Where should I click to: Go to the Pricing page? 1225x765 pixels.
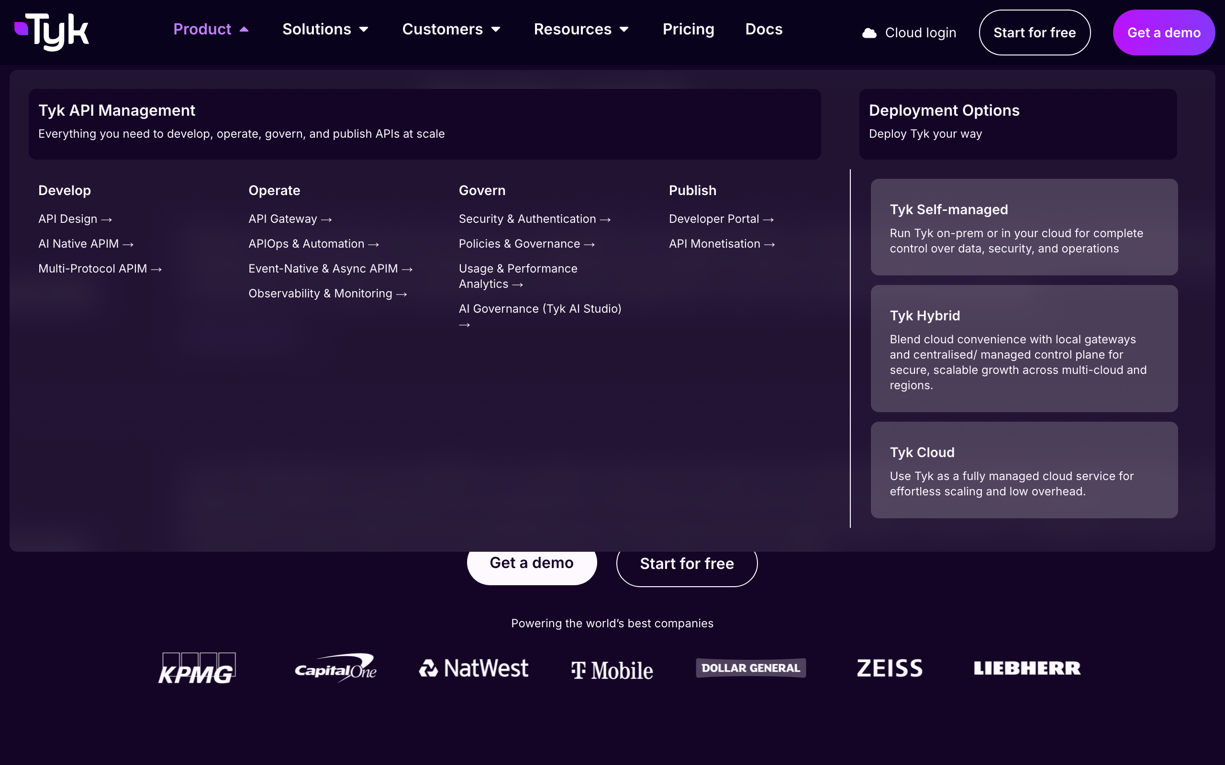pos(689,29)
